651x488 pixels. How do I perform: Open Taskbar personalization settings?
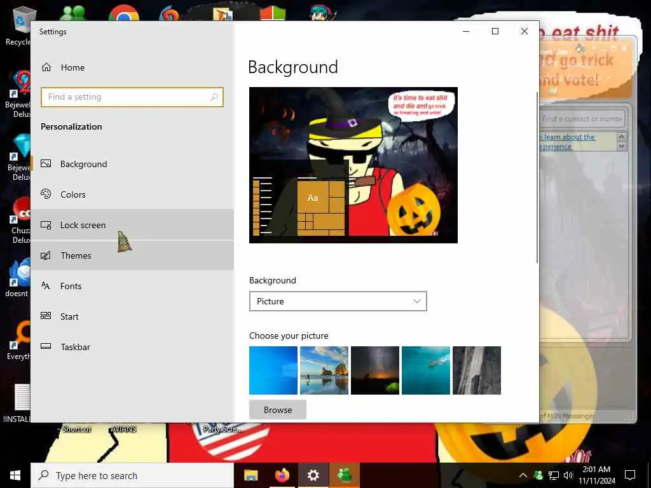coord(132,347)
